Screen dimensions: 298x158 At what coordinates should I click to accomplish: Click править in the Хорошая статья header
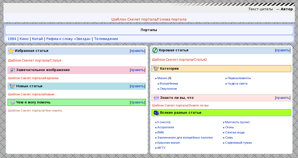[283, 50]
